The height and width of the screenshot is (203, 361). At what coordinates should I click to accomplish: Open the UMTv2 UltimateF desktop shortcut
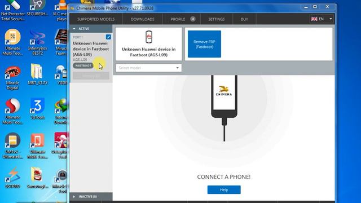click(12, 146)
